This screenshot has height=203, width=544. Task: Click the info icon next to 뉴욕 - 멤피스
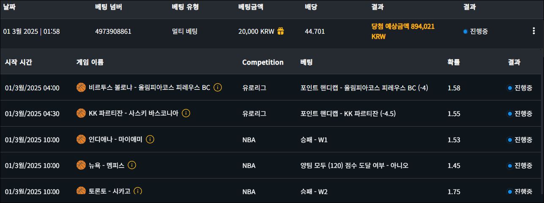(132, 165)
